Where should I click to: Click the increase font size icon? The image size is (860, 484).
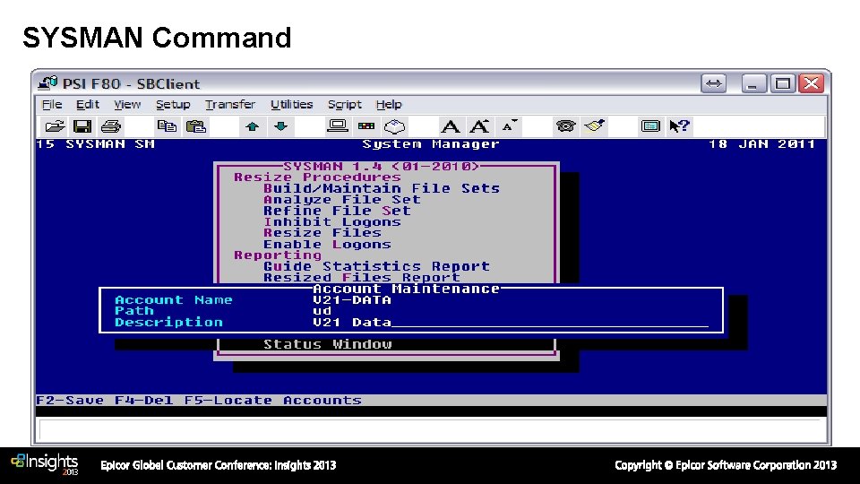479,126
